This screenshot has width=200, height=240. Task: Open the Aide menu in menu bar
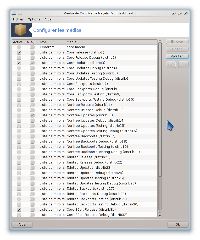(x=48, y=19)
